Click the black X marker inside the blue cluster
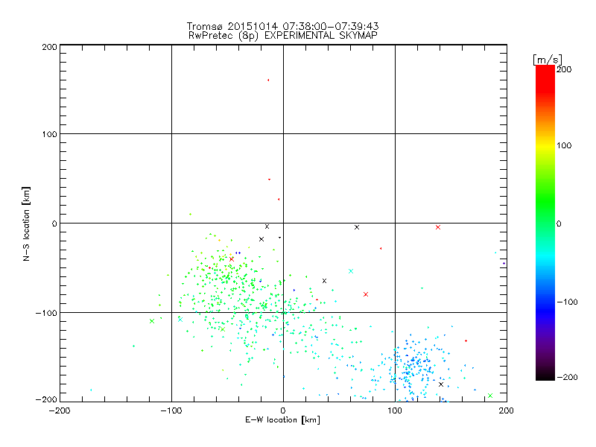Viewport: 596px width, 447px height. coord(441,384)
